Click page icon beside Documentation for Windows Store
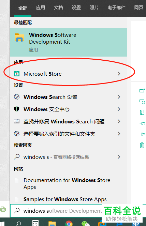Viewport: 146px width, 226px height. (17, 180)
